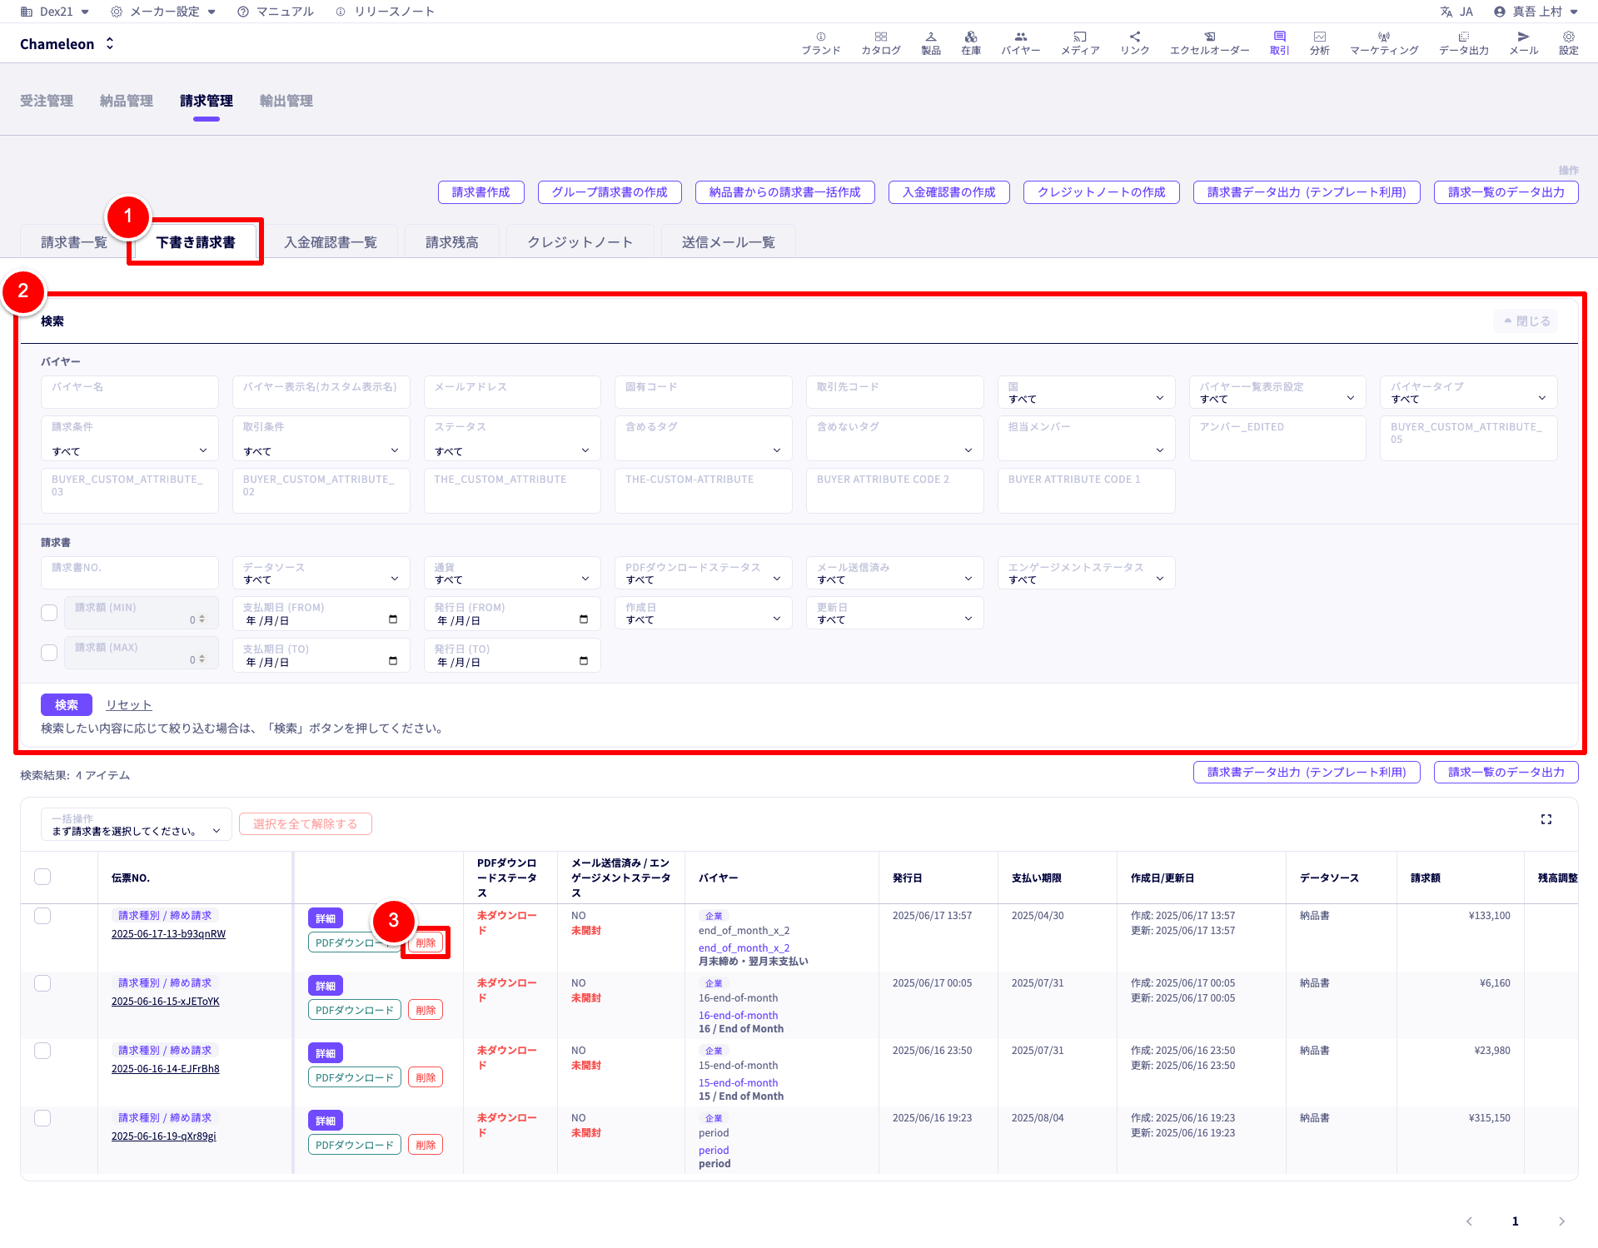
Task: Click the fullscreen table icon
Action: coord(1546,819)
